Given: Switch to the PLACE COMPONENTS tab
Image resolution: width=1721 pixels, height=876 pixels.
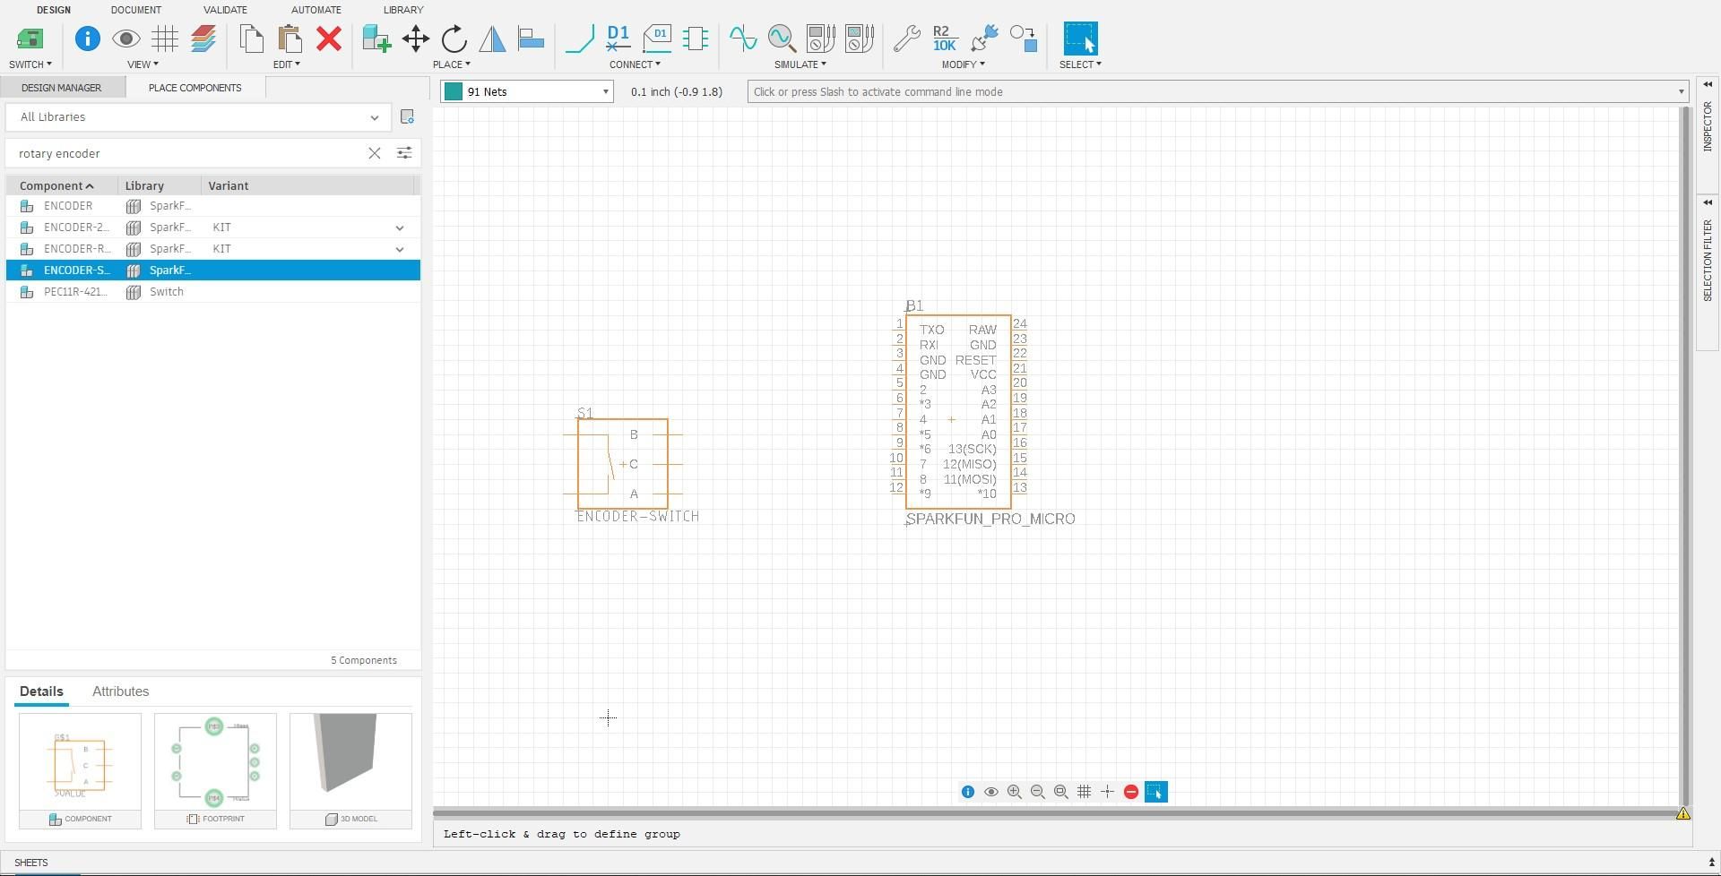Looking at the screenshot, I should tap(194, 87).
